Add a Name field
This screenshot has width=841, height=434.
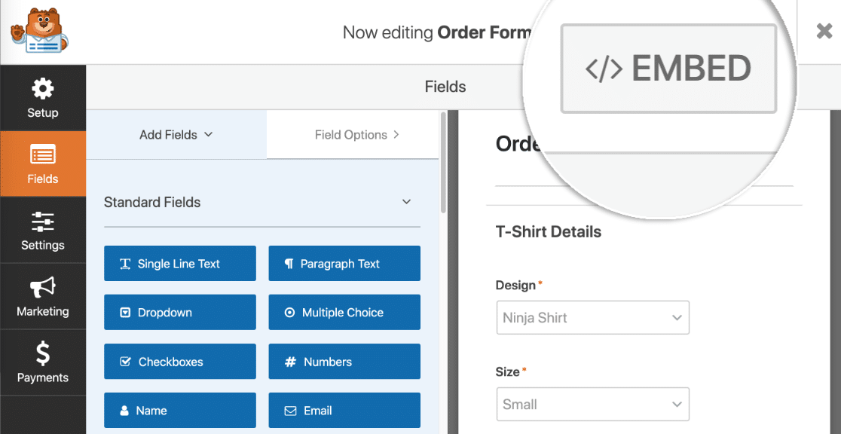coord(179,411)
